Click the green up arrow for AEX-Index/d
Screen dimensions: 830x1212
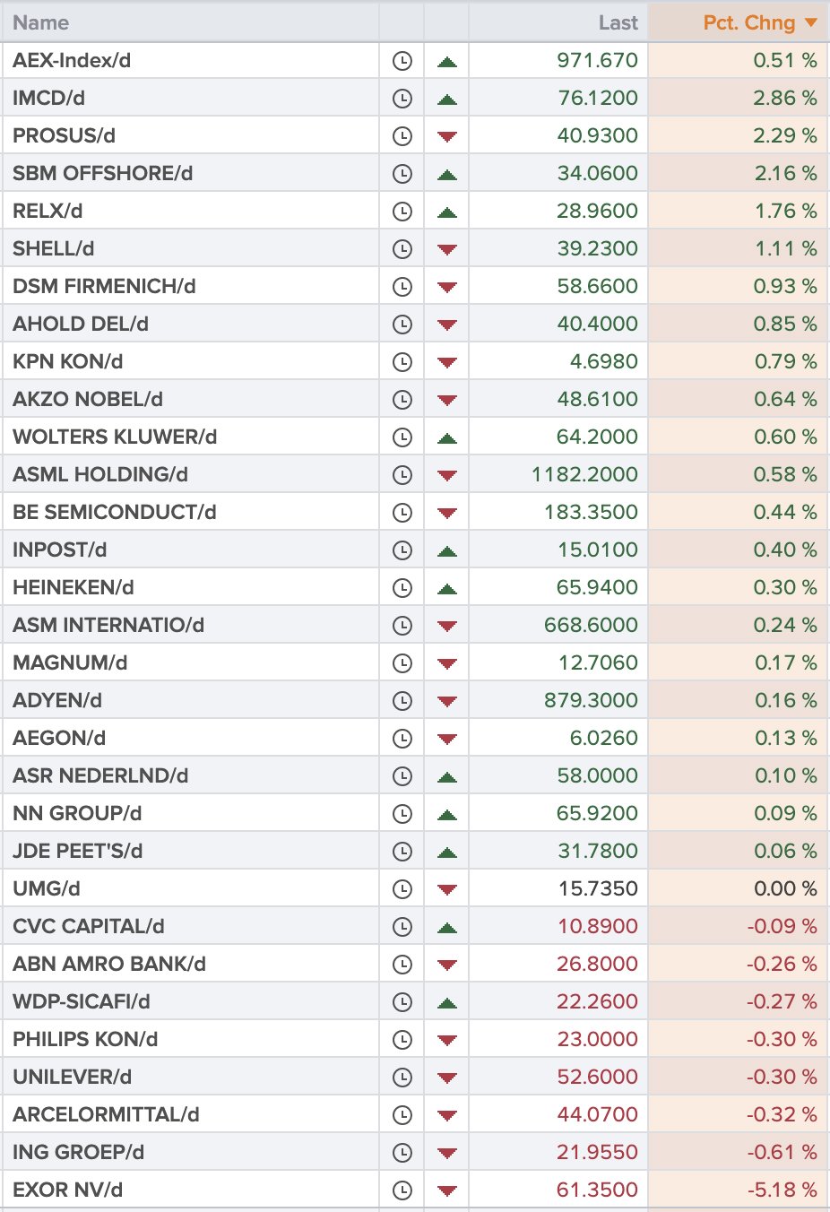(447, 62)
